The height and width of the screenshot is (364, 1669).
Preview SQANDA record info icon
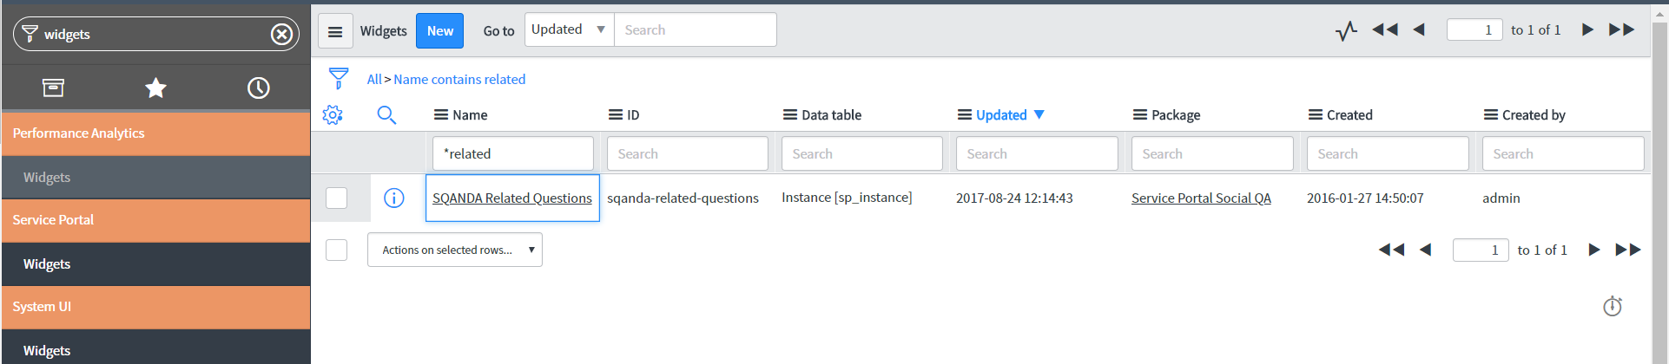393,198
